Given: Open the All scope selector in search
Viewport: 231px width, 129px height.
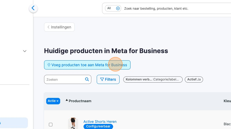Looking at the screenshot, I should coord(109,8).
